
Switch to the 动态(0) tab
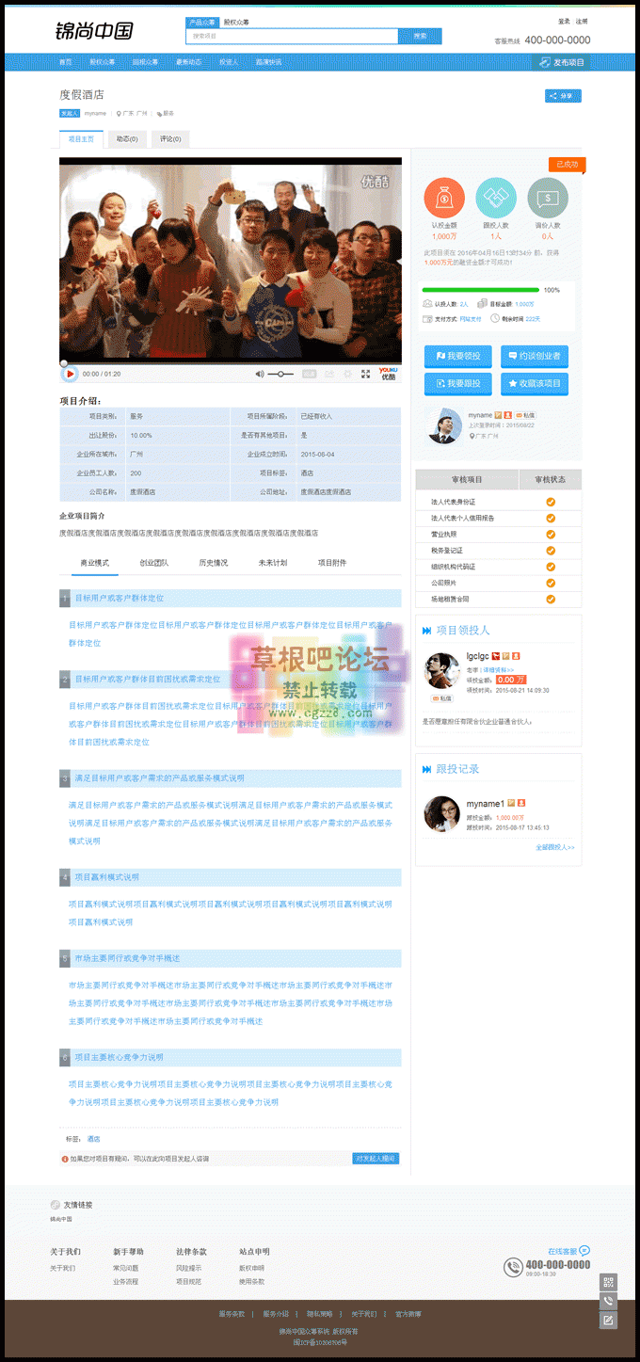coord(127,138)
